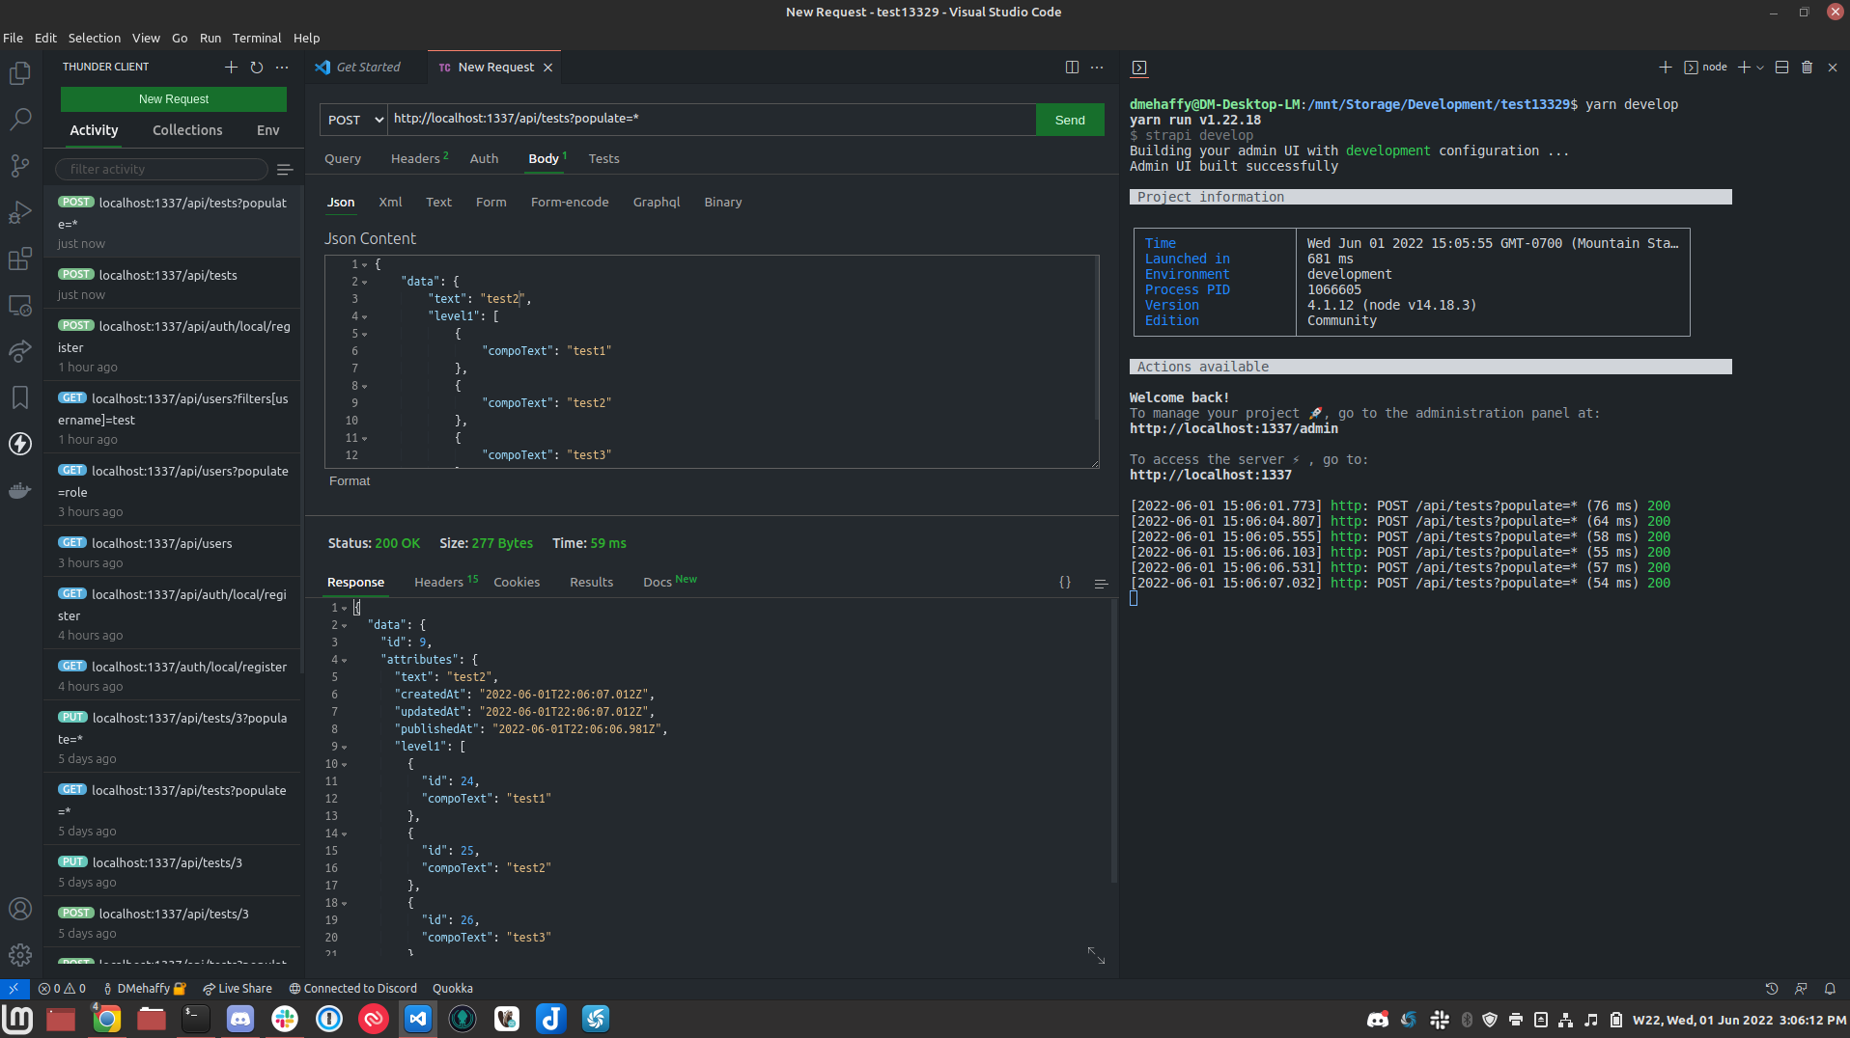1850x1038 pixels.
Task: Toggle maximize panel size in terminal area
Action: point(1781,68)
